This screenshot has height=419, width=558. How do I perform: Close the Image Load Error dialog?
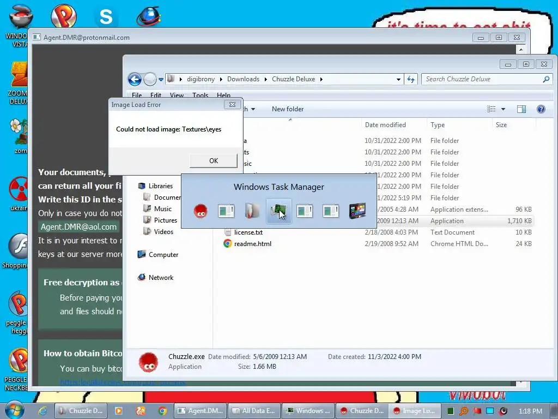[x=232, y=104]
